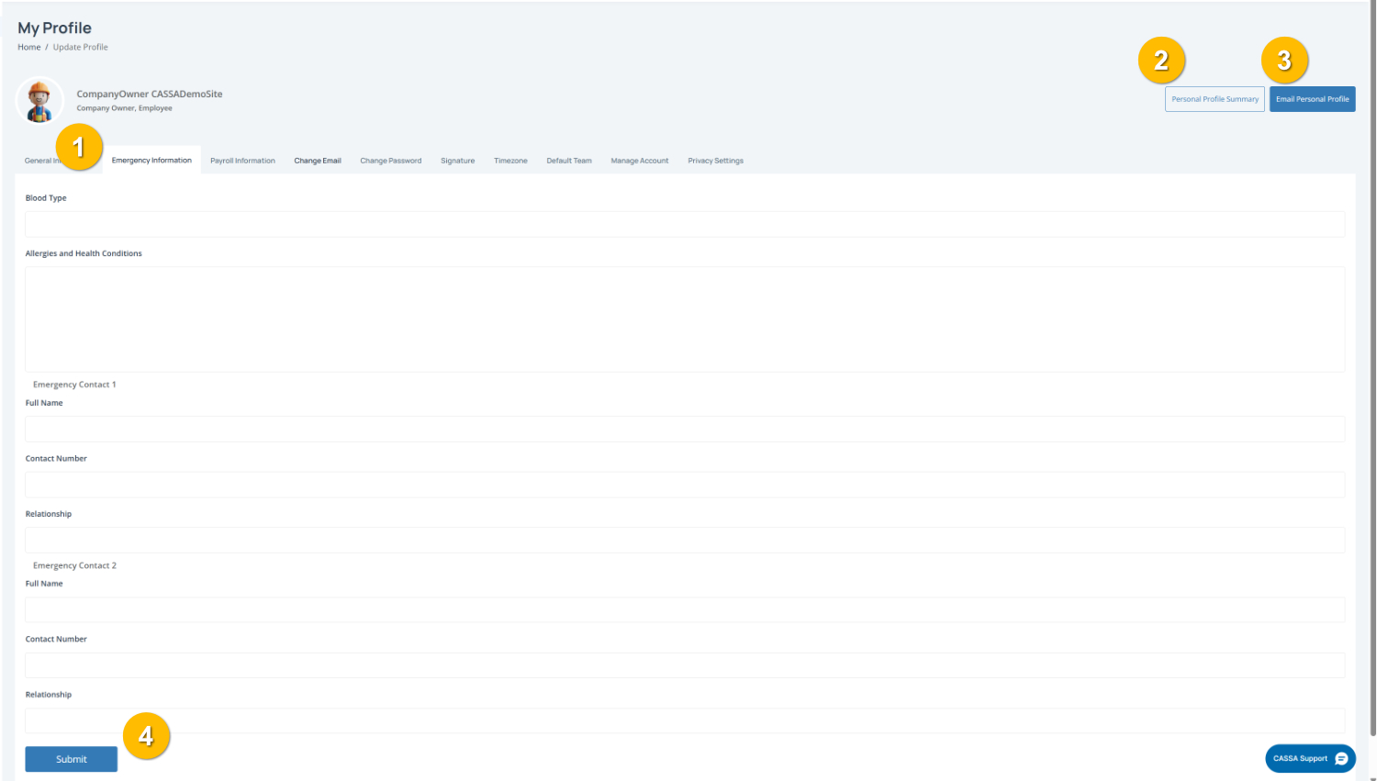Open the Emergency Information tab

pos(151,161)
